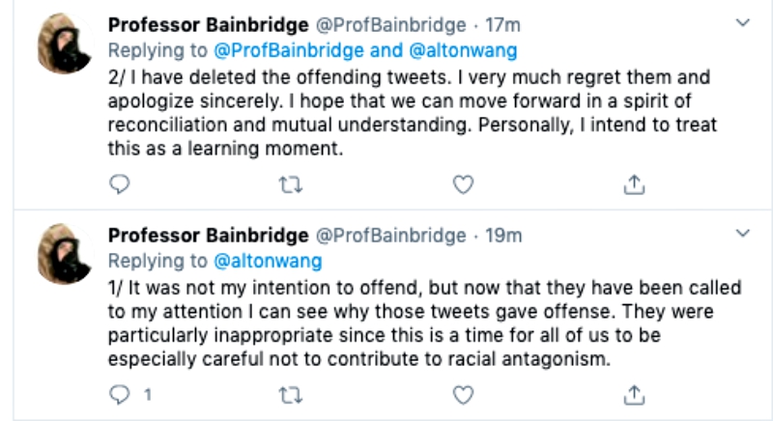This screenshot has height=421, width=773.
Task: Share the 17m tweet about deleted tweets
Action: [635, 183]
